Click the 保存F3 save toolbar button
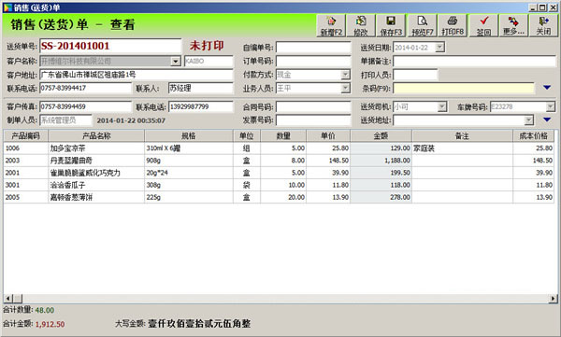This screenshot has width=561, height=337. coord(391,25)
